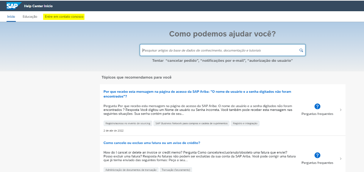The image size is (364, 172).
Task: Click "Perguntas frequentes" label of invoice article
Action: [x=317, y=163]
